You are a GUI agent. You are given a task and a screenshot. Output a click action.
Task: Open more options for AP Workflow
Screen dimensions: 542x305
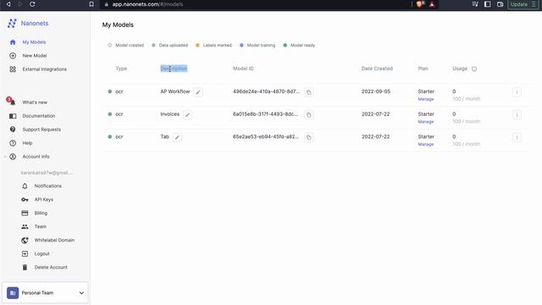(517, 92)
